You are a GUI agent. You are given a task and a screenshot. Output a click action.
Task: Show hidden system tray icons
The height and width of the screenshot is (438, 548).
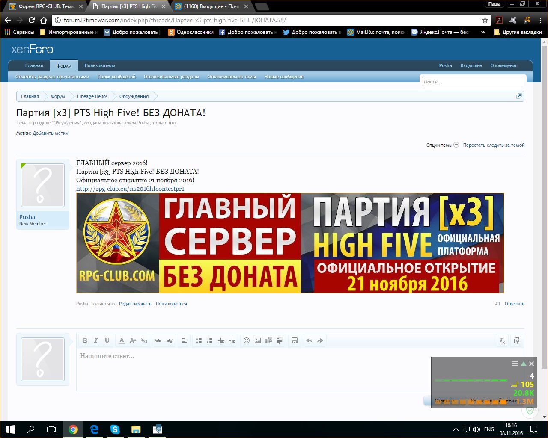456,429
